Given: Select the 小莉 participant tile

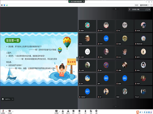Looking at the screenshot, I should tap(106, 39).
